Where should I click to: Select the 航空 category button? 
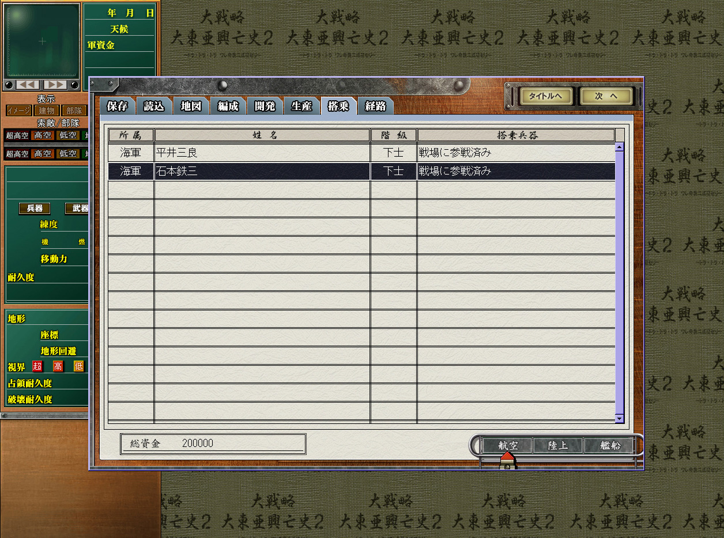click(507, 445)
